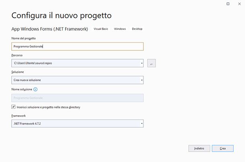Click the disabled Nome soluzione field
245x162 pixels.
tap(78, 98)
